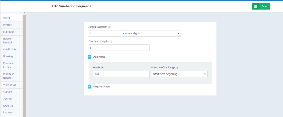283x117 pixels.
Task: Click the Current Number input field
Action: (x=104, y=33)
